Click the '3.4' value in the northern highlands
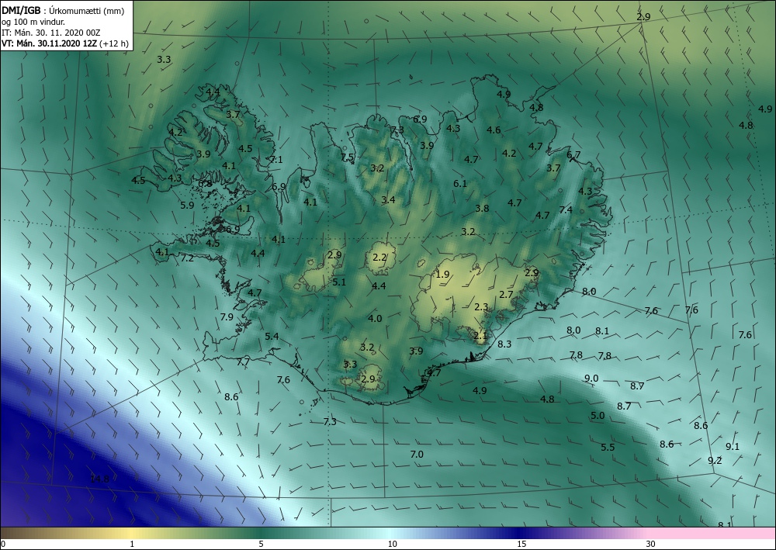 [388, 200]
